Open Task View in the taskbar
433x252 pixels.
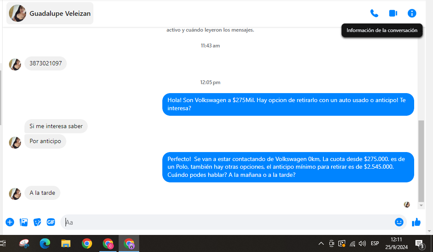[3, 243]
